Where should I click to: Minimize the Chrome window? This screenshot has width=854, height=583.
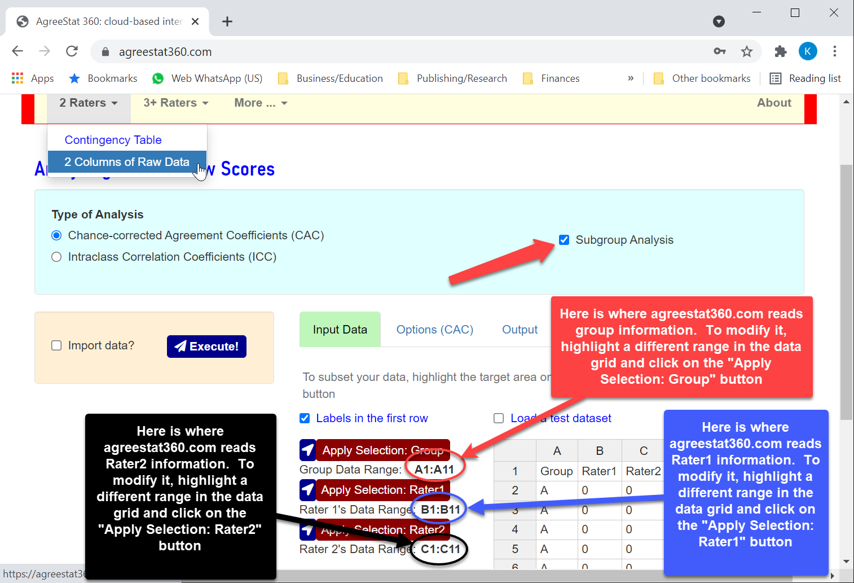click(x=756, y=12)
